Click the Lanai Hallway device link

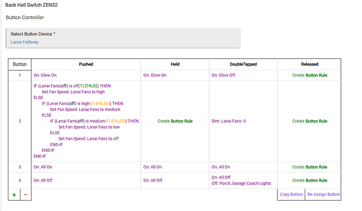coord(25,42)
